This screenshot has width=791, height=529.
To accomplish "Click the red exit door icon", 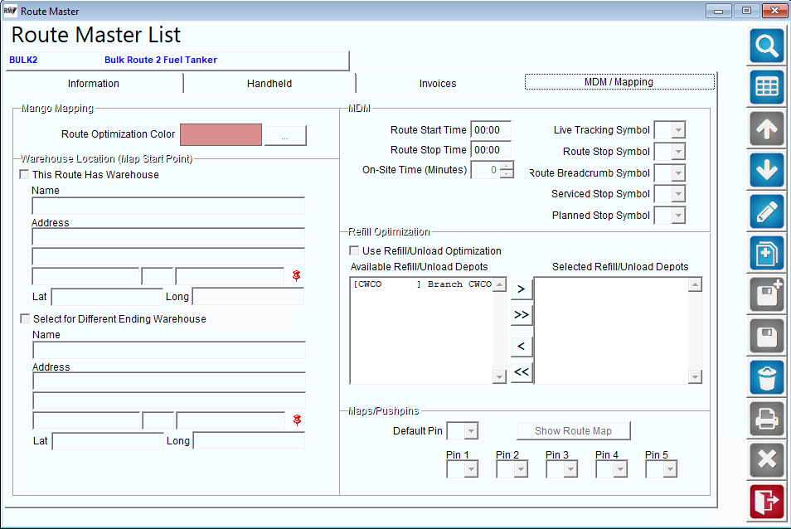I will click(x=767, y=502).
